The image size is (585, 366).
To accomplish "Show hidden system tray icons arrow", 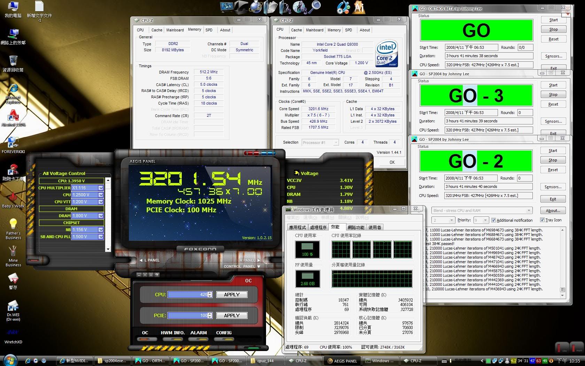I will click(482, 361).
